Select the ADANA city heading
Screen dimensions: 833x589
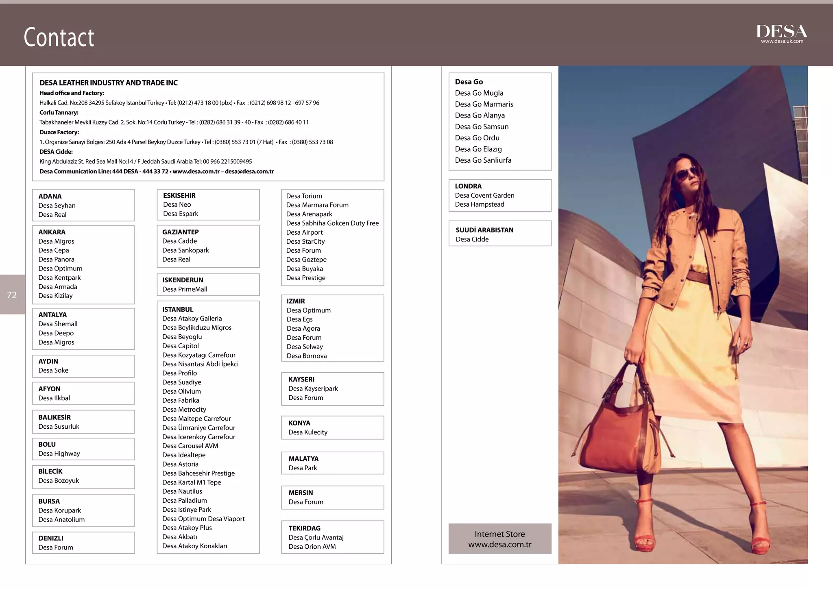[50, 196]
